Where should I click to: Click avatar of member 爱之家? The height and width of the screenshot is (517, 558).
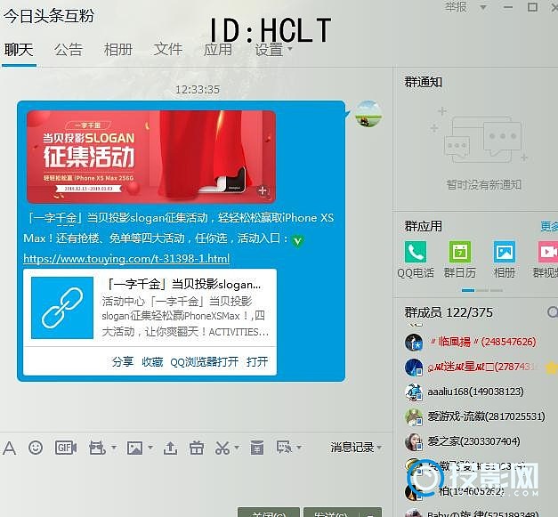414,442
